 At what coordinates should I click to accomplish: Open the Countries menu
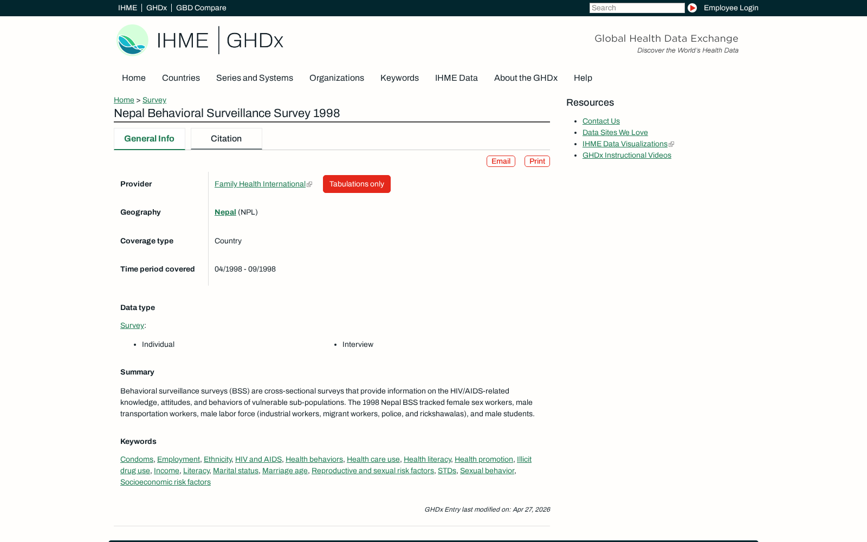pyautogui.click(x=181, y=78)
